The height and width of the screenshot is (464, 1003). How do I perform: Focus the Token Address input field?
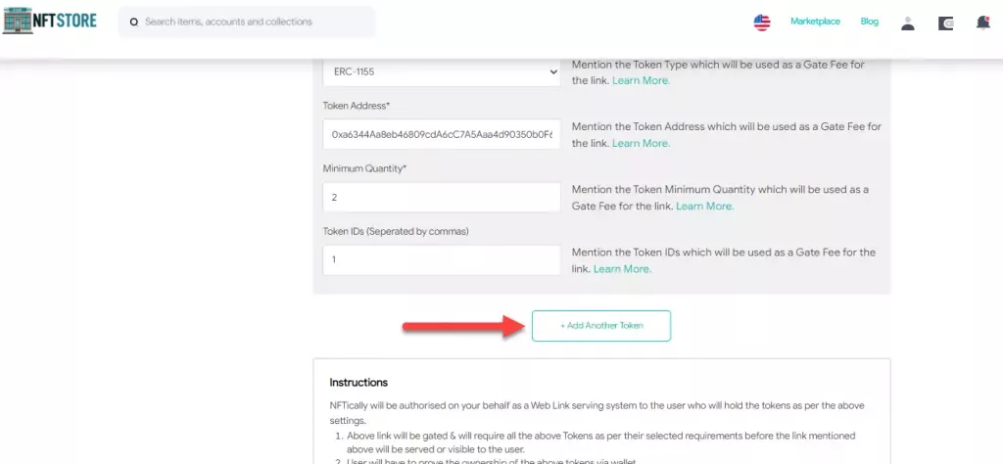tap(441, 134)
